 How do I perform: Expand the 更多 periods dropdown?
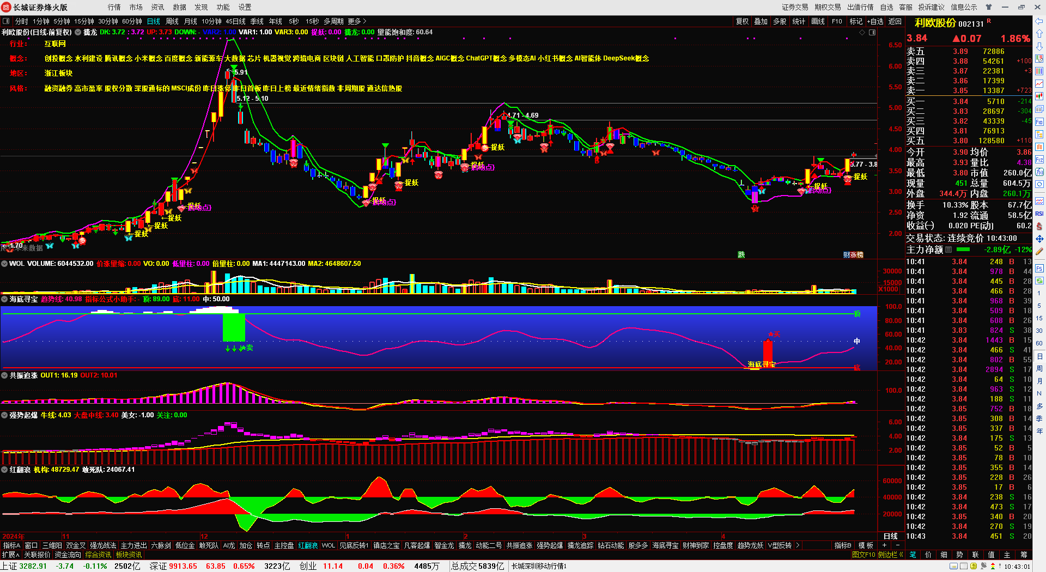click(357, 21)
